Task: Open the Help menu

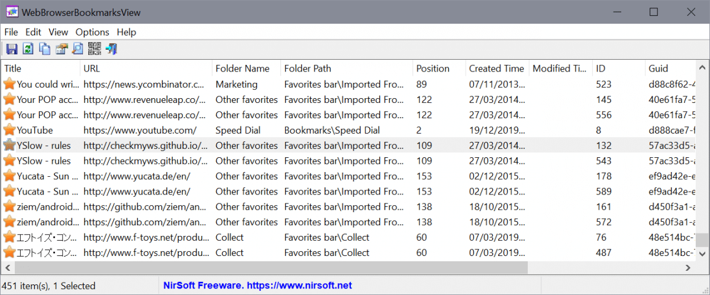Action: tap(126, 32)
